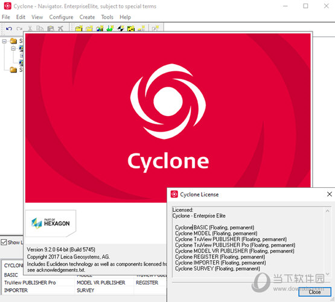The width and height of the screenshot is (335, 302).
Task: Click the 'Cyclone TruView PUBLISHER Pro' license line
Action: (x=235, y=245)
